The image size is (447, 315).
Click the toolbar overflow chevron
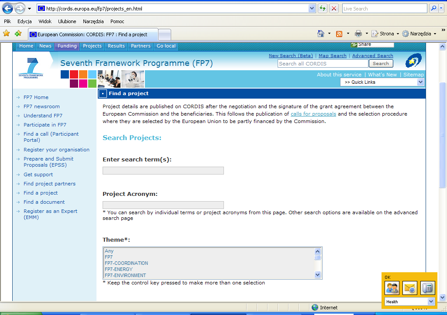[444, 30]
